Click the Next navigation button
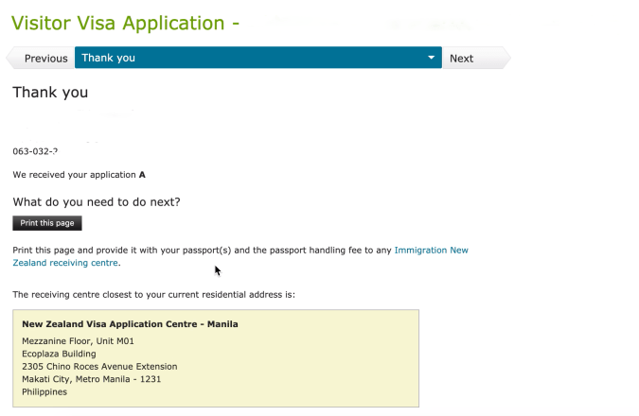Screen dimensions: 639x416 point(463,59)
